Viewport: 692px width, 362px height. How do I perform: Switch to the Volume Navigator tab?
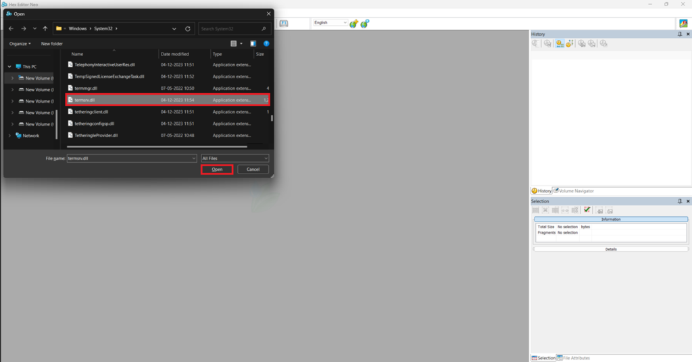pyautogui.click(x=573, y=191)
